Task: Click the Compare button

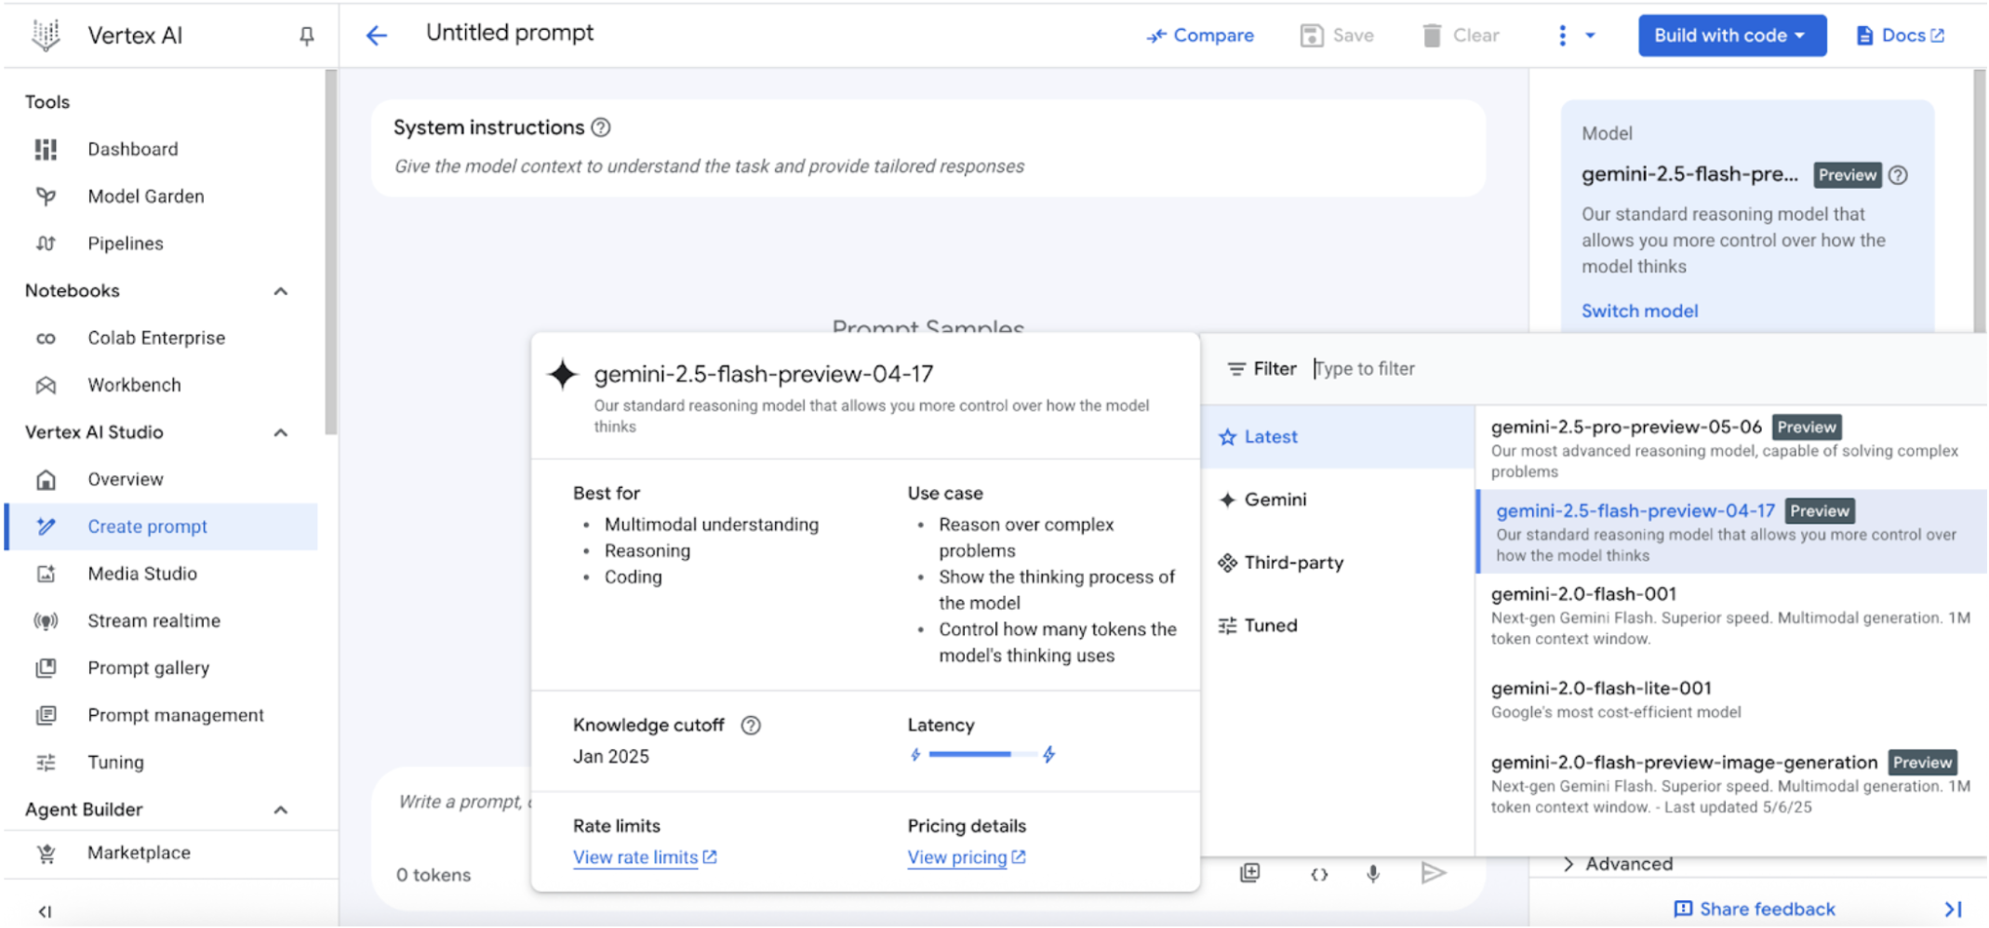Action: pos(1200,35)
